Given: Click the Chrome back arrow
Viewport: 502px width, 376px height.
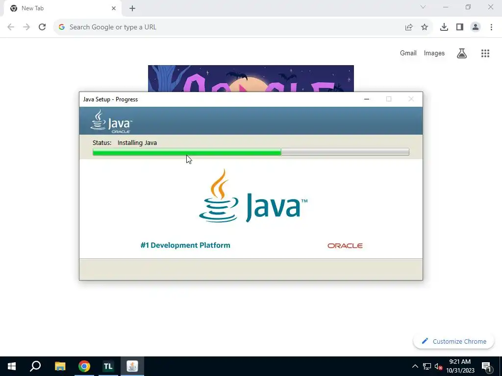Looking at the screenshot, I should click(x=11, y=27).
